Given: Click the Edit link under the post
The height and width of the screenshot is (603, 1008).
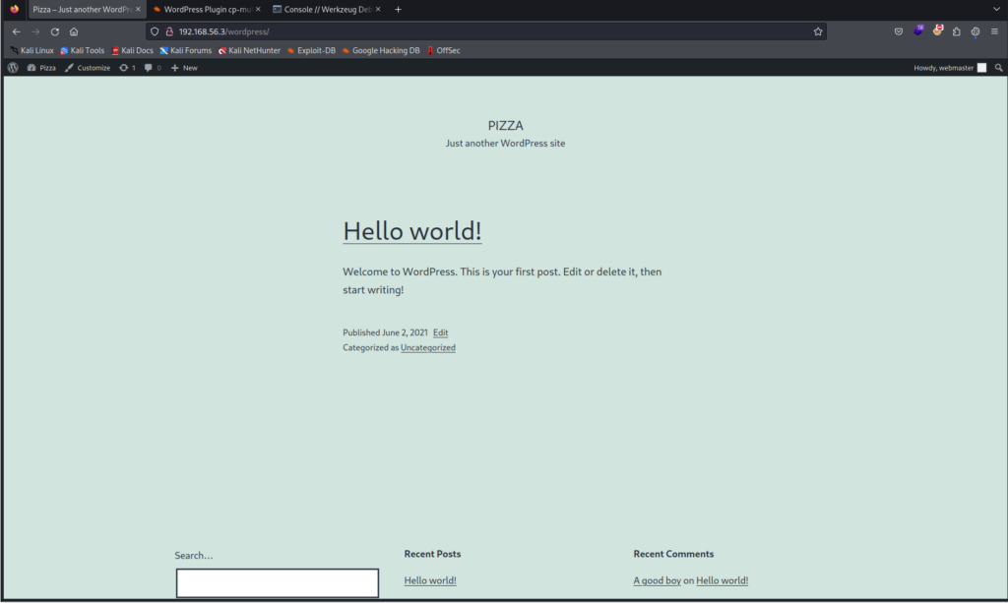Looking at the screenshot, I should click(x=440, y=332).
